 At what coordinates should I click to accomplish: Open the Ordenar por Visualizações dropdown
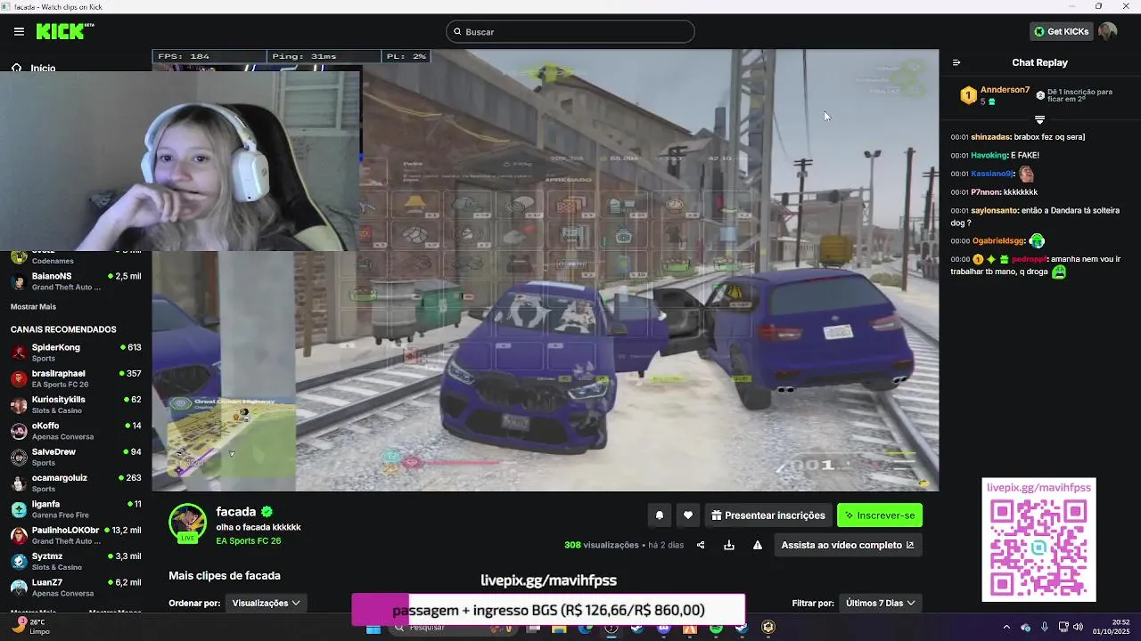click(266, 603)
